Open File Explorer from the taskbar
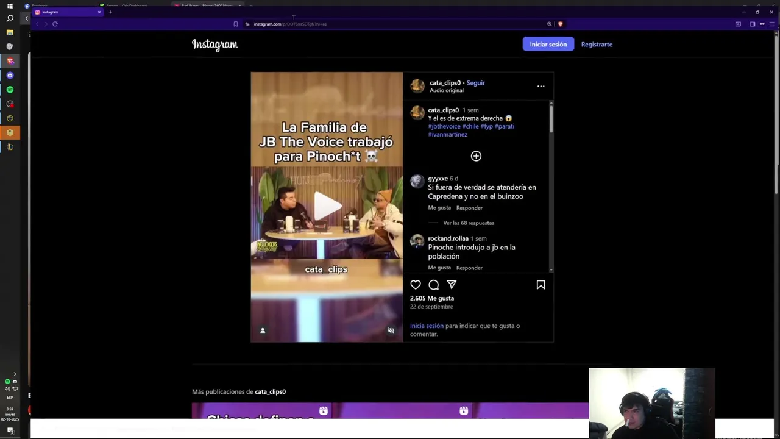The image size is (780, 439). tap(10, 32)
